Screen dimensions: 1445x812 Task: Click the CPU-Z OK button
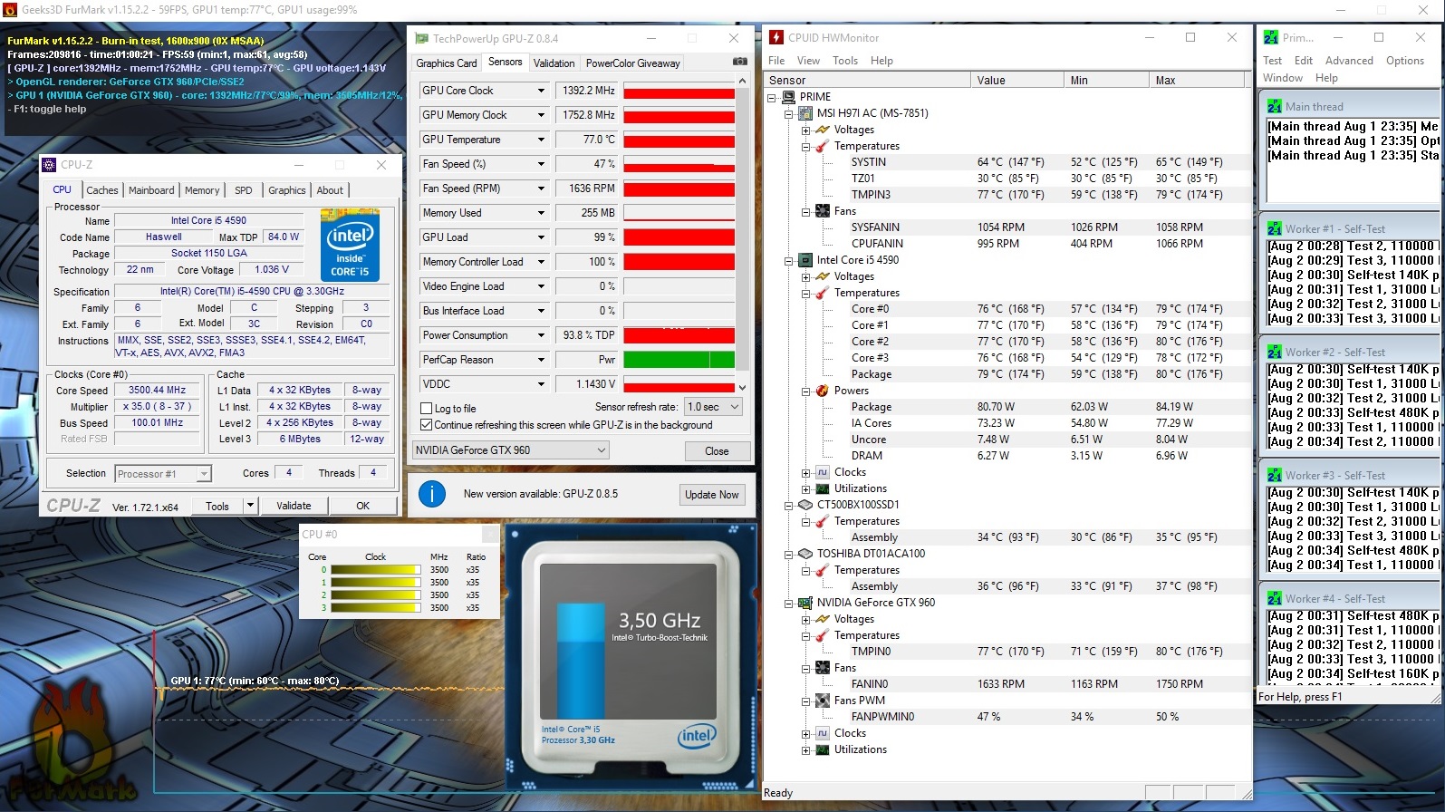363,506
